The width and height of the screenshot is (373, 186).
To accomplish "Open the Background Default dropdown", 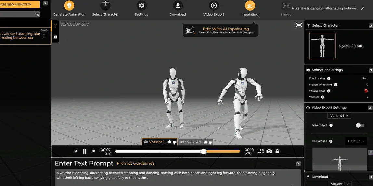I will click(356, 141).
